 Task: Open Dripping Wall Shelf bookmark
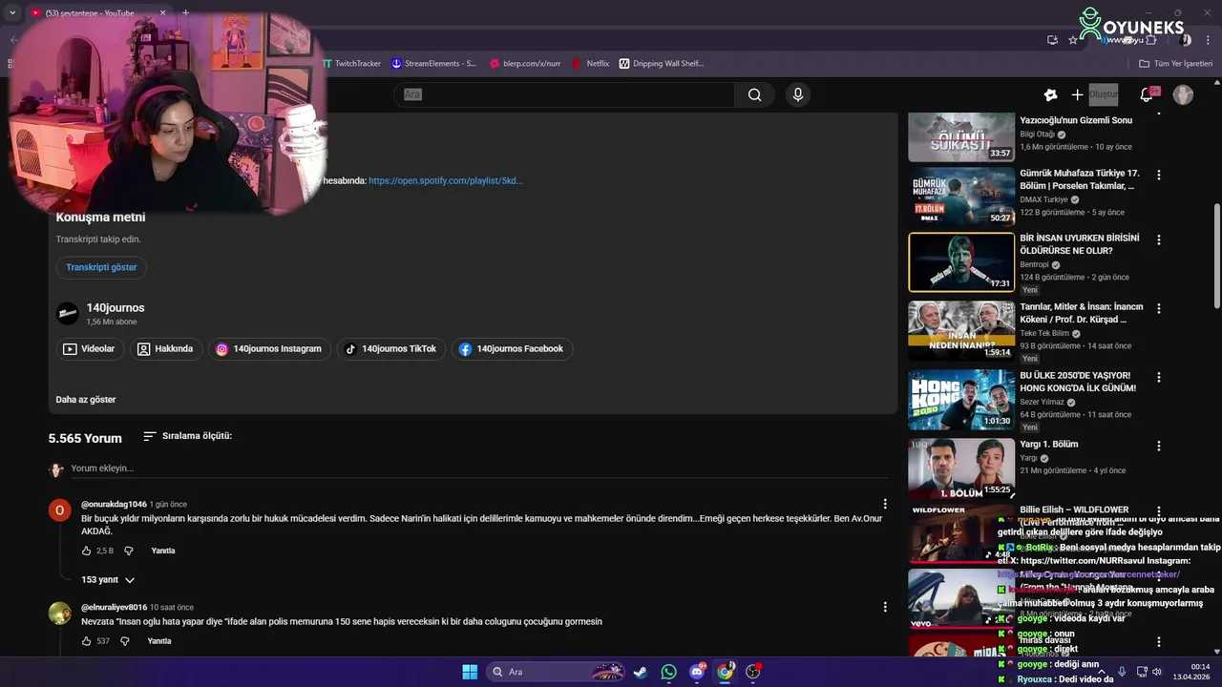point(662,64)
